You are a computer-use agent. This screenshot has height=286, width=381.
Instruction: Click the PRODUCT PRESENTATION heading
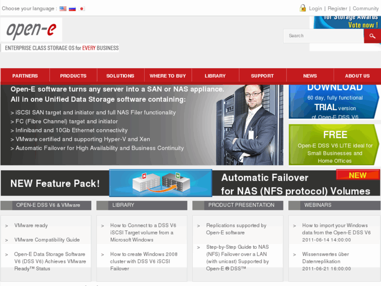[x=238, y=205]
